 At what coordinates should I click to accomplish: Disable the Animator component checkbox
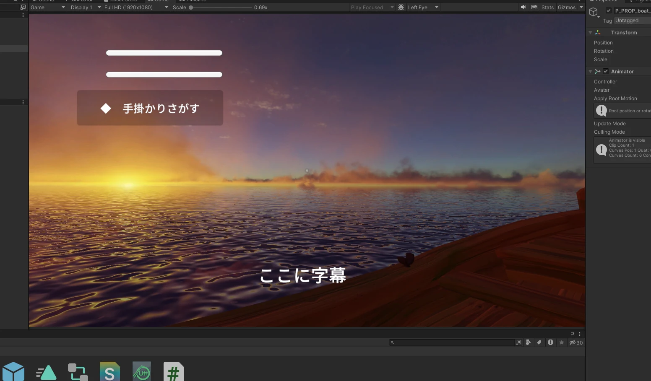606,71
